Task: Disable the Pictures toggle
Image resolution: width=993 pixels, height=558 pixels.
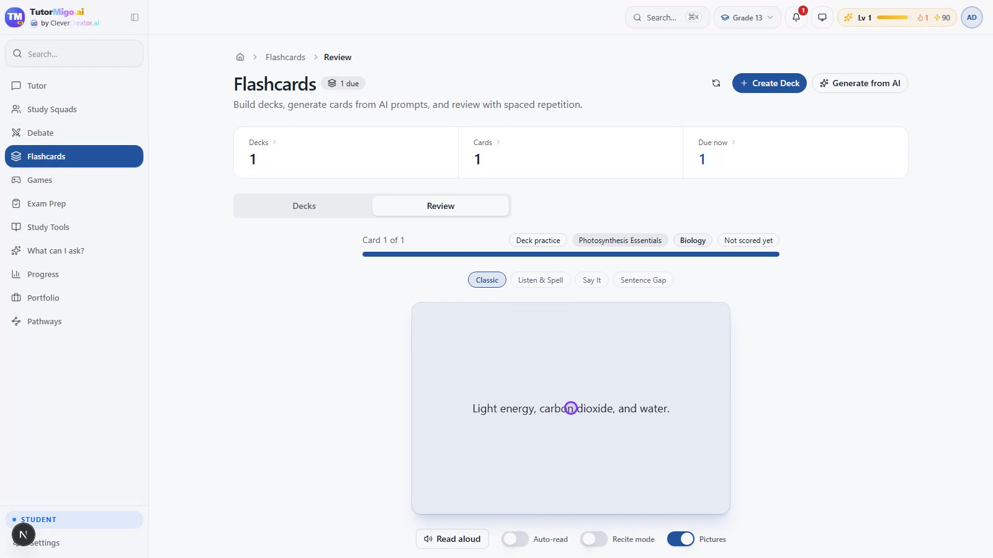Action: pos(681,539)
